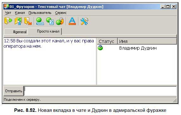
Task: Click the channel list door icon
Action: (18, 21)
